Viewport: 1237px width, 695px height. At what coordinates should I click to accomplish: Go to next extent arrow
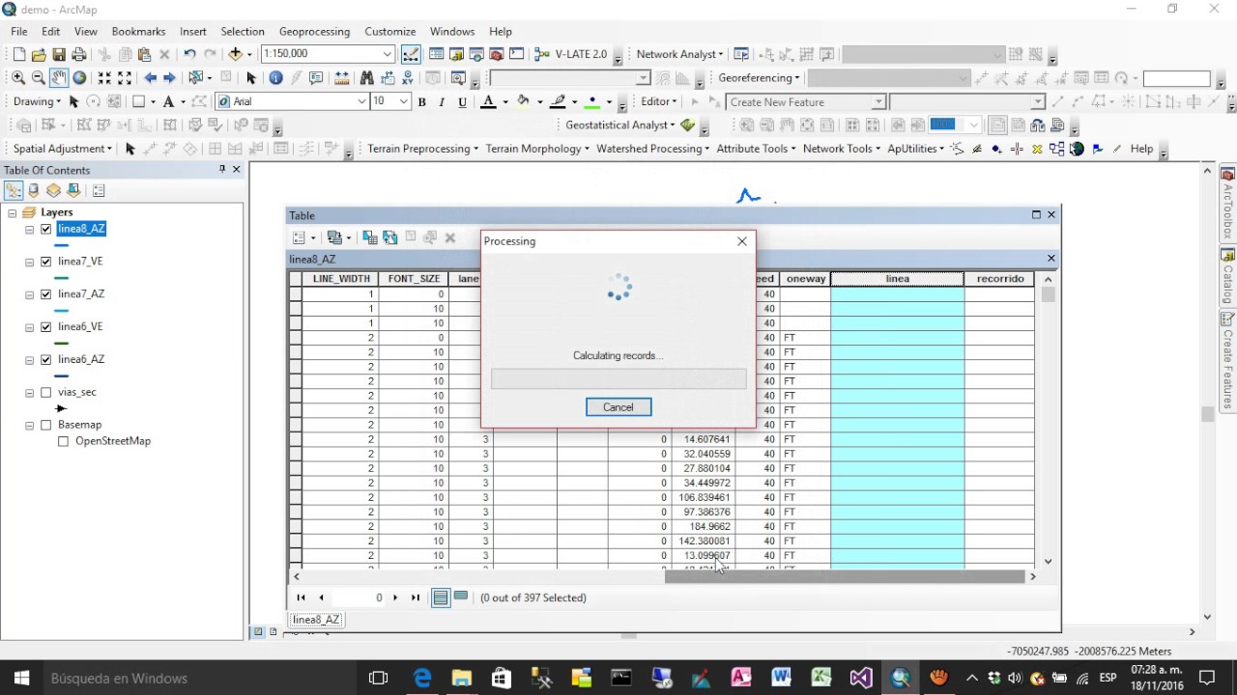[169, 78]
